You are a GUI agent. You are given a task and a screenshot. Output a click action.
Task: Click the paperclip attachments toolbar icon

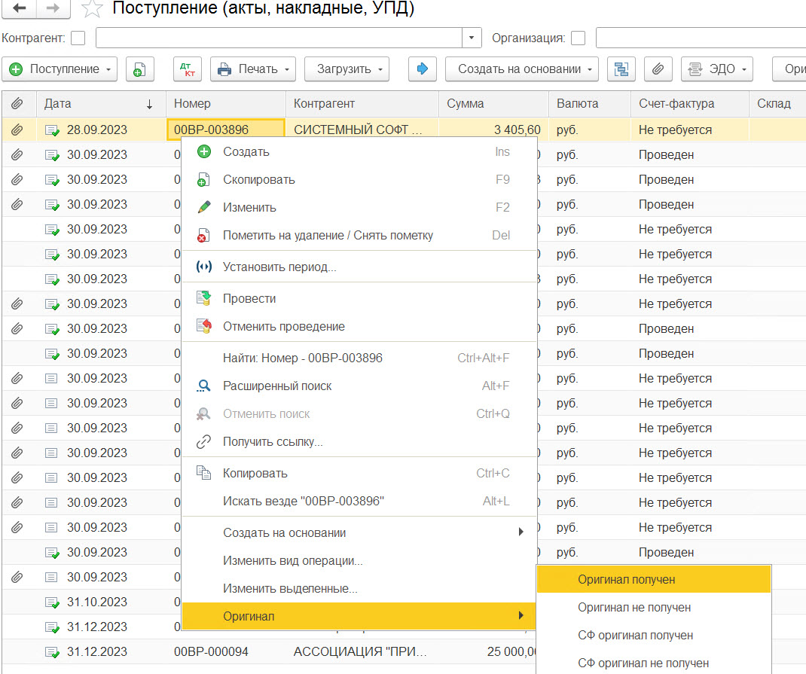point(658,69)
